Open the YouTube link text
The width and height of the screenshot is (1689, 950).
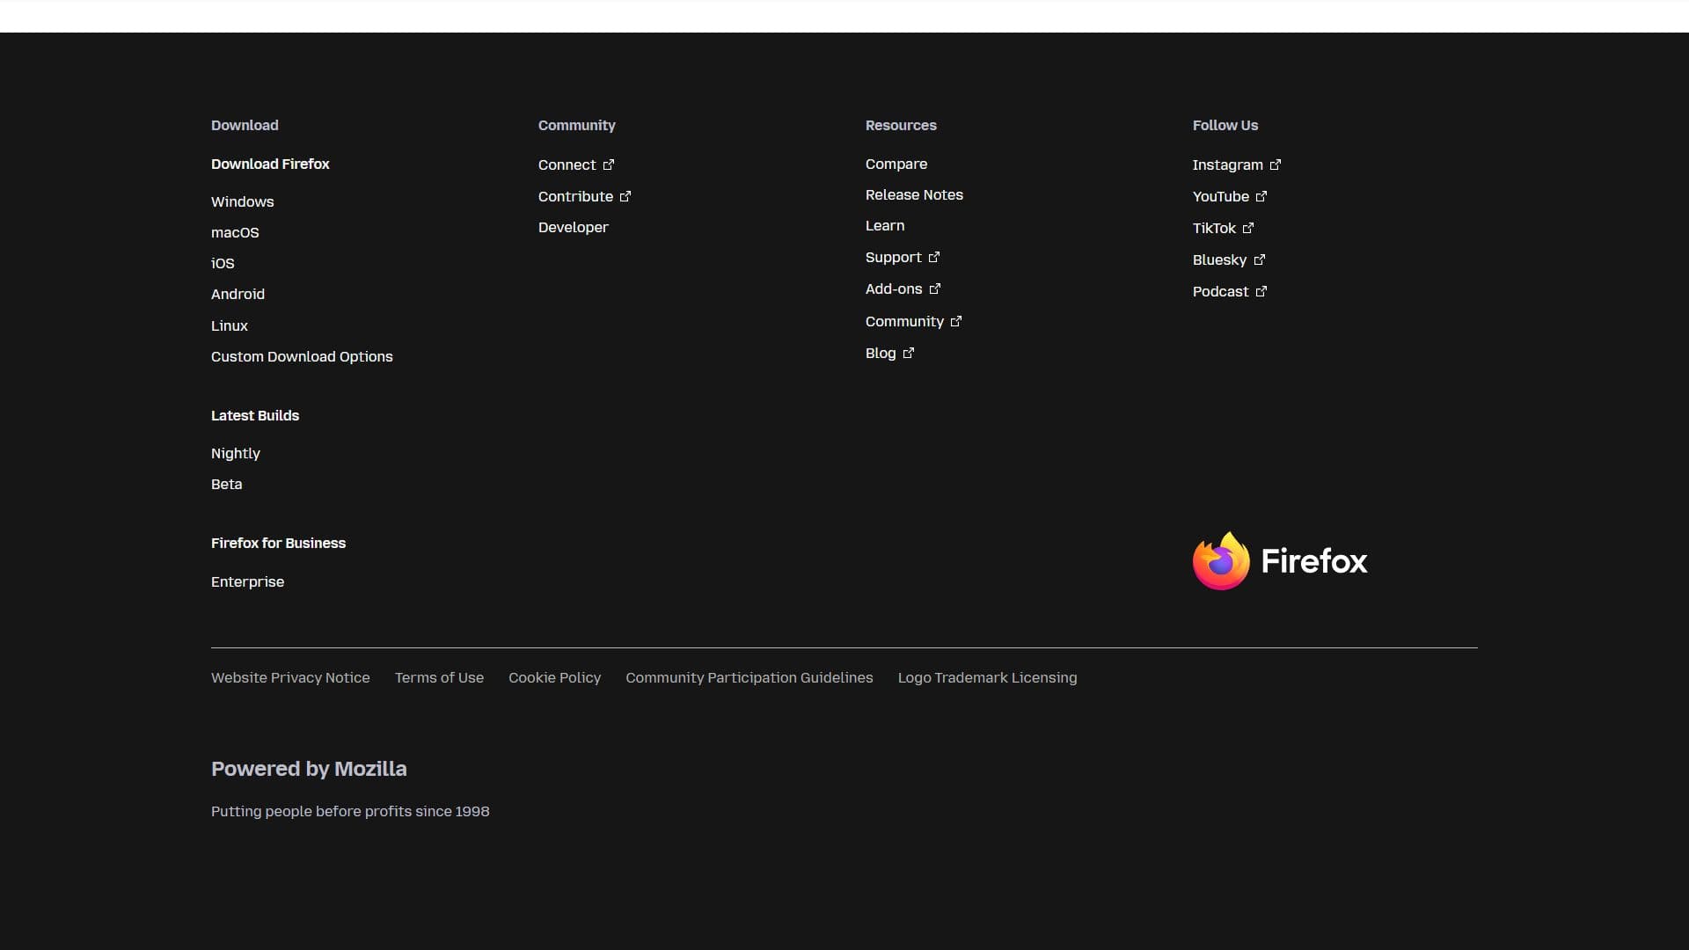(x=1220, y=196)
